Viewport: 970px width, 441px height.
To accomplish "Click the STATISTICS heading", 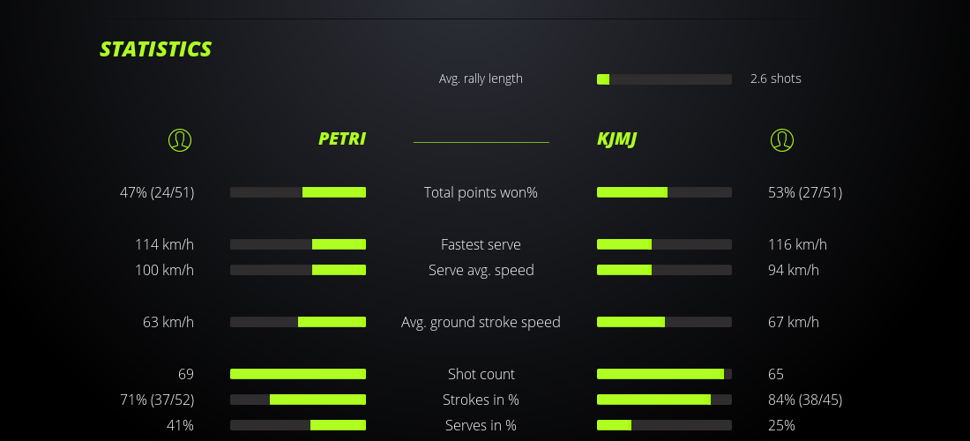I will click(155, 49).
